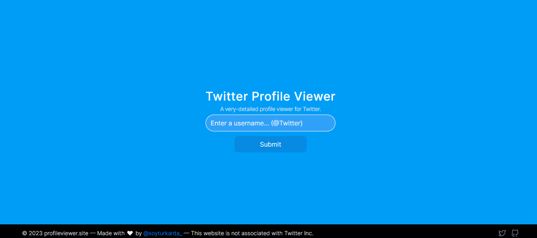The height and width of the screenshot is (238, 537).
Task: Open the GitHub cat icon in footer
Action: [x=515, y=233]
